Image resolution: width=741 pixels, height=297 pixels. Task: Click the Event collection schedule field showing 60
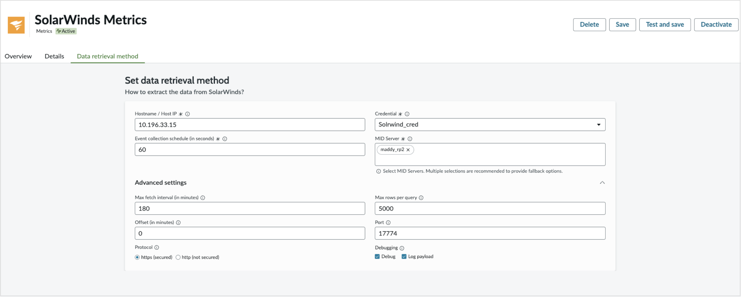click(250, 150)
